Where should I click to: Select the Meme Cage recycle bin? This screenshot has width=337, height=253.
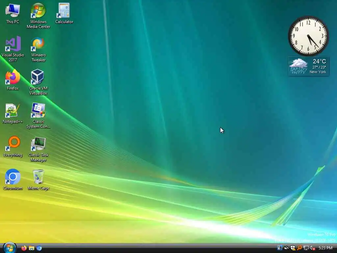click(x=38, y=180)
